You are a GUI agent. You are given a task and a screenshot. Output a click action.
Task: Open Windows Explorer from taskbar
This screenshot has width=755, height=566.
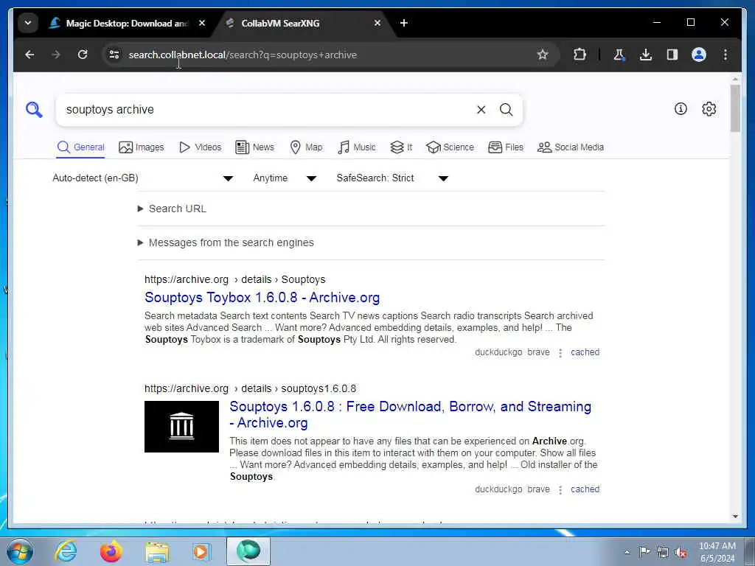click(x=157, y=551)
